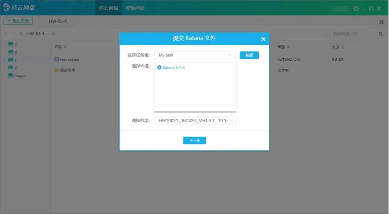Screen dimensions: 389x214
Task: Click the 添加农场 button
Action: [18, 21]
